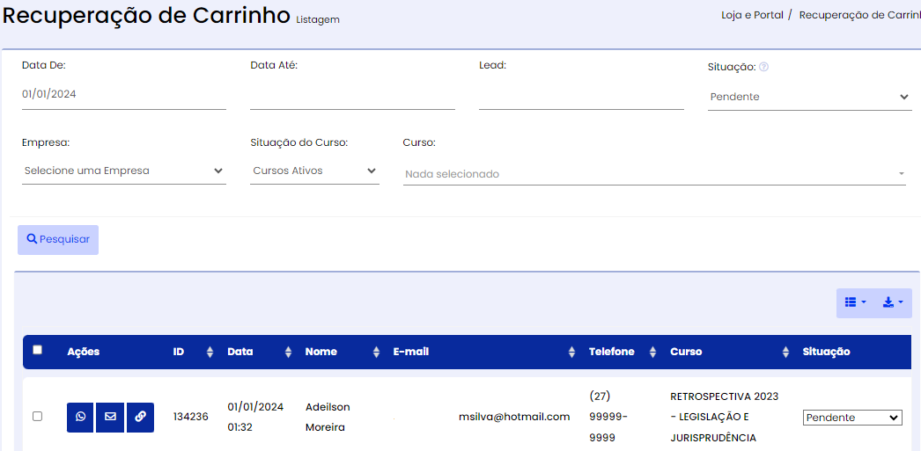Image resolution: width=921 pixels, height=451 pixels.
Task: Open Situação do Curso dropdown Cursos Ativos
Action: (x=314, y=171)
